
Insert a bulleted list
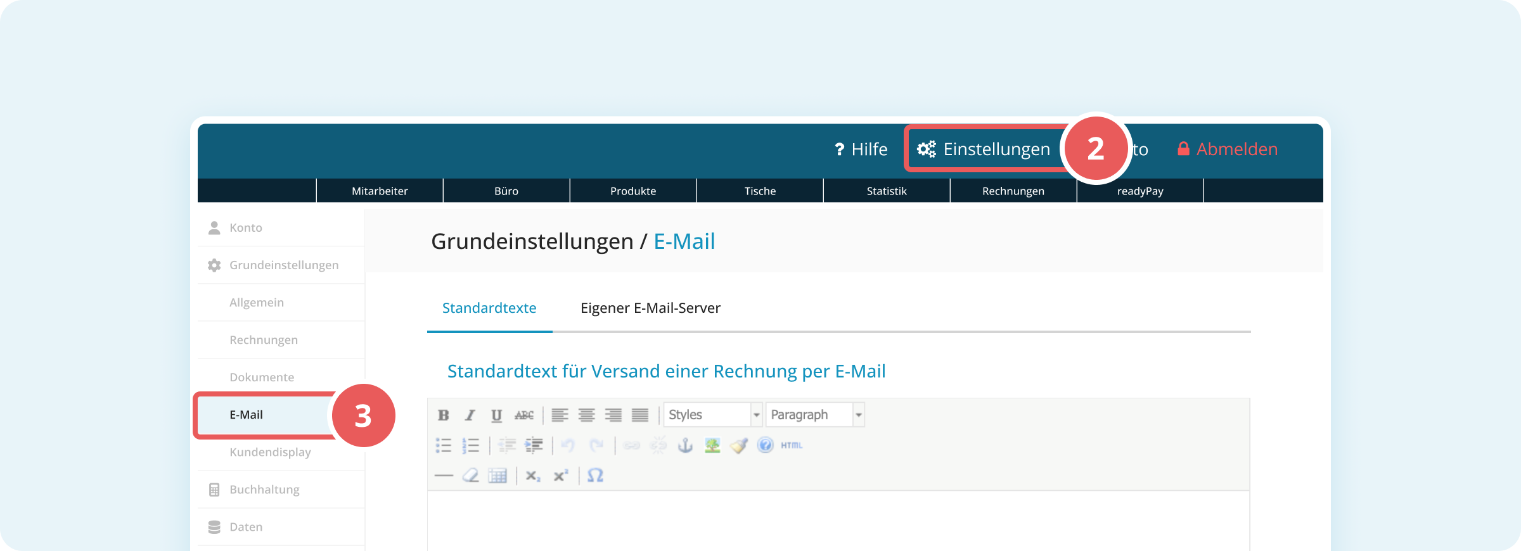(x=443, y=446)
